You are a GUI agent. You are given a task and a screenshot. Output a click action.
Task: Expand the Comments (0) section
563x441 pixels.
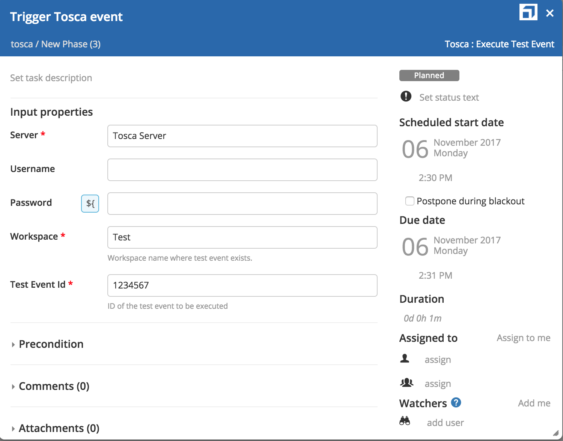coord(50,386)
